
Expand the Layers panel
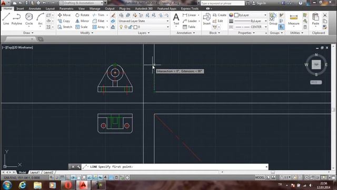click(144, 33)
